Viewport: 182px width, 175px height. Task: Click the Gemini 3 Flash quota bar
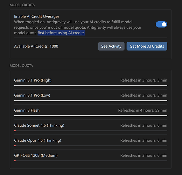(x=91, y=115)
